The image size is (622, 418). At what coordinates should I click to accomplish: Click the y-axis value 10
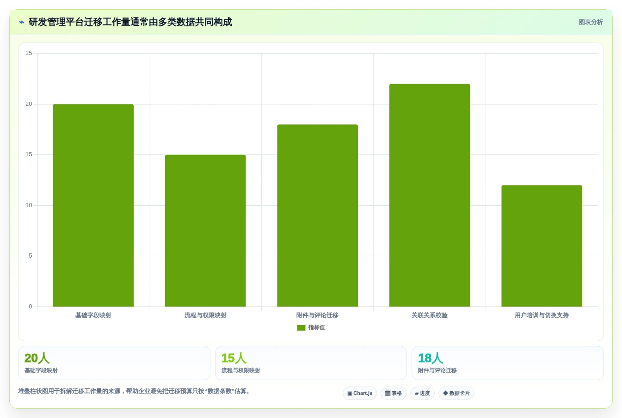point(29,205)
